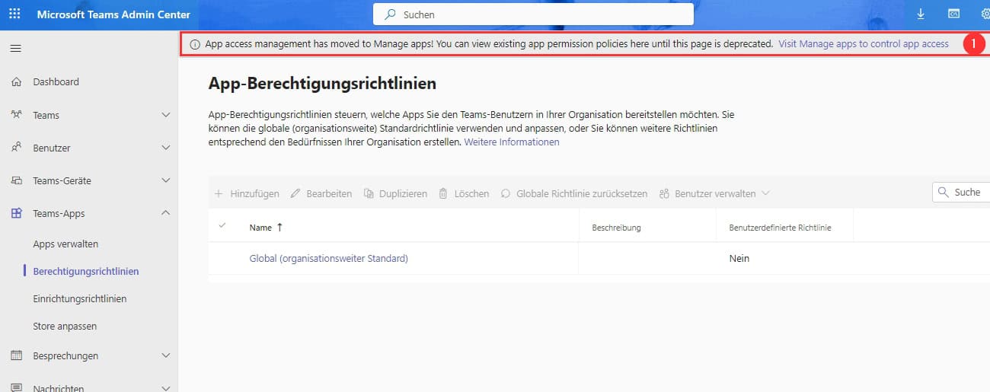990x392 pixels.
Task: Click the magnifier icon in Suchen box
Action: click(x=391, y=14)
